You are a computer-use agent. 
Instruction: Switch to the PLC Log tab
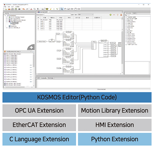click(x=51, y=78)
